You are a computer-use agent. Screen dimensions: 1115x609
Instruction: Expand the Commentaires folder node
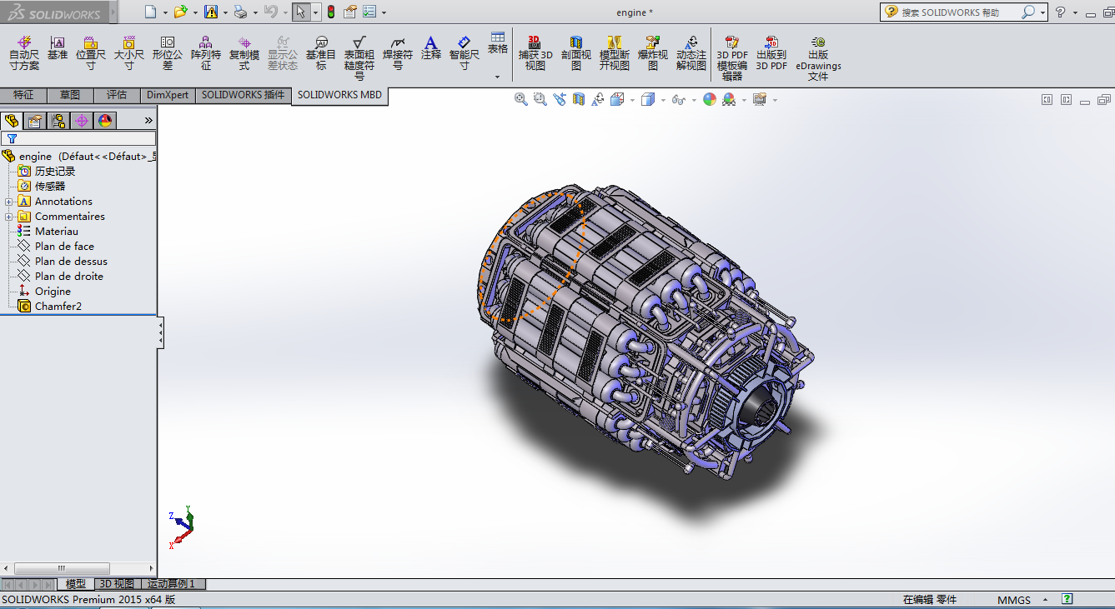tap(8, 217)
